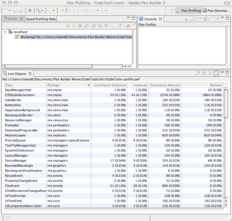
Task: Click the Find Loitering Objects icon
Action: point(100,26)
